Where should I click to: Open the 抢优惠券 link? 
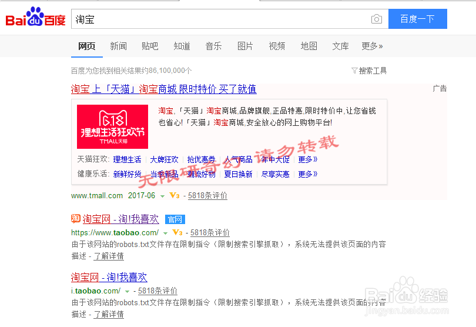(201, 159)
